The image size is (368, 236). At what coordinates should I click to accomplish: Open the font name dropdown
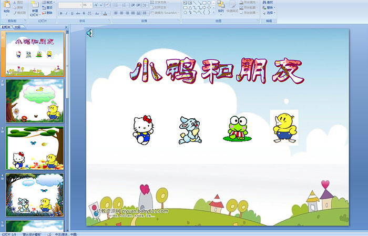click(x=80, y=5)
